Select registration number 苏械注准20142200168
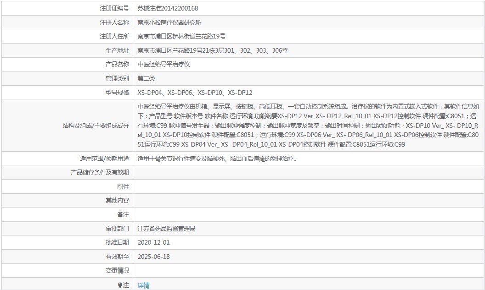 tap(168, 8)
